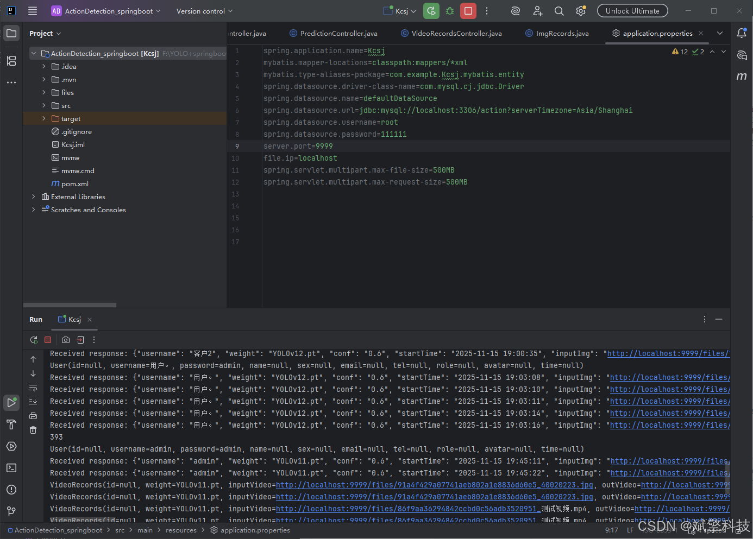Open the Notifications bell icon
The width and height of the screenshot is (753, 539).
[742, 33]
